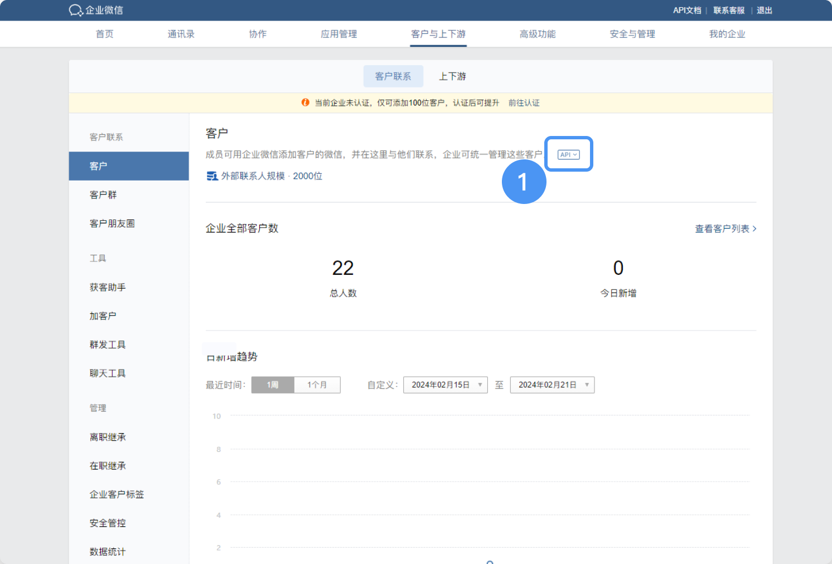Click the 今日新增 label
The width and height of the screenshot is (832, 564).
click(618, 293)
